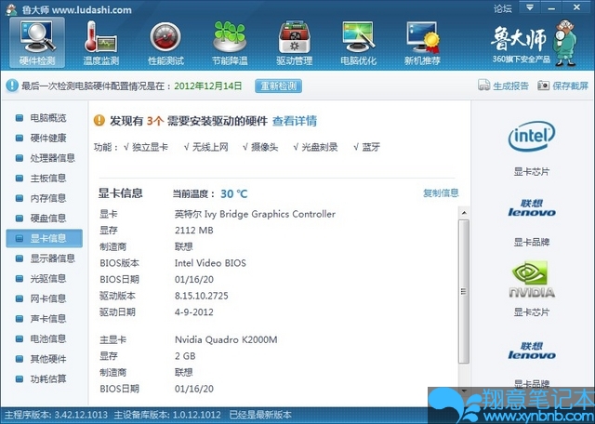Open 电脑优化 monitor icon
595x424 pixels.
coord(358,37)
